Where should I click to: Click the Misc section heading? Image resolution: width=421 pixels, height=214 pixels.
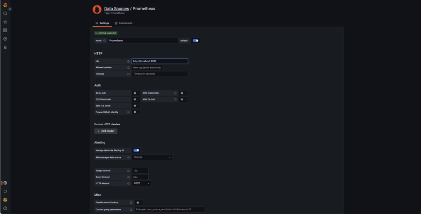[98, 195]
